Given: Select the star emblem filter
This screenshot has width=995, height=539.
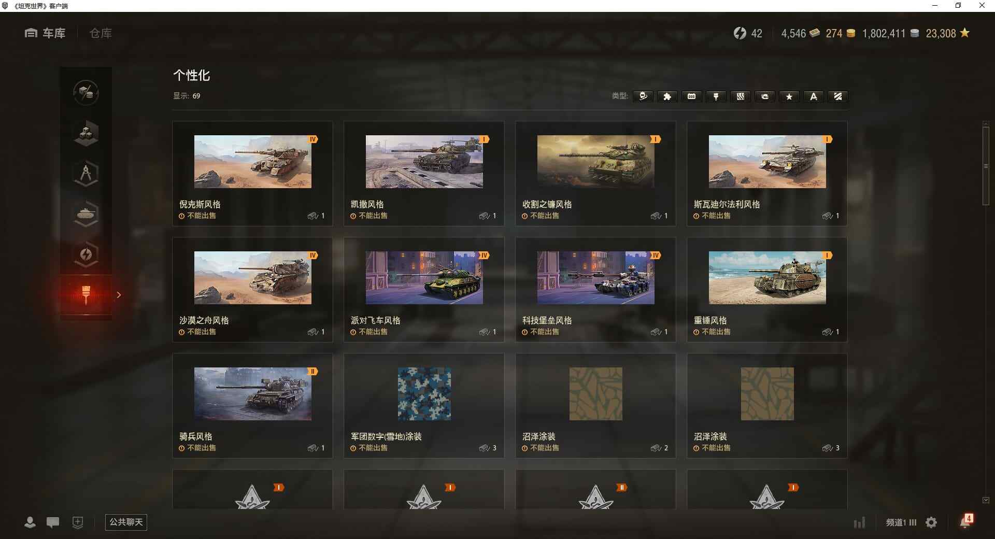Looking at the screenshot, I should pos(789,96).
